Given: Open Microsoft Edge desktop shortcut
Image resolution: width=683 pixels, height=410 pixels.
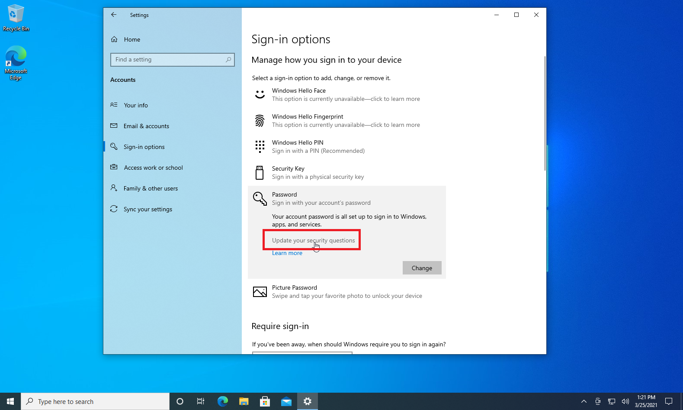Looking at the screenshot, I should (16, 63).
